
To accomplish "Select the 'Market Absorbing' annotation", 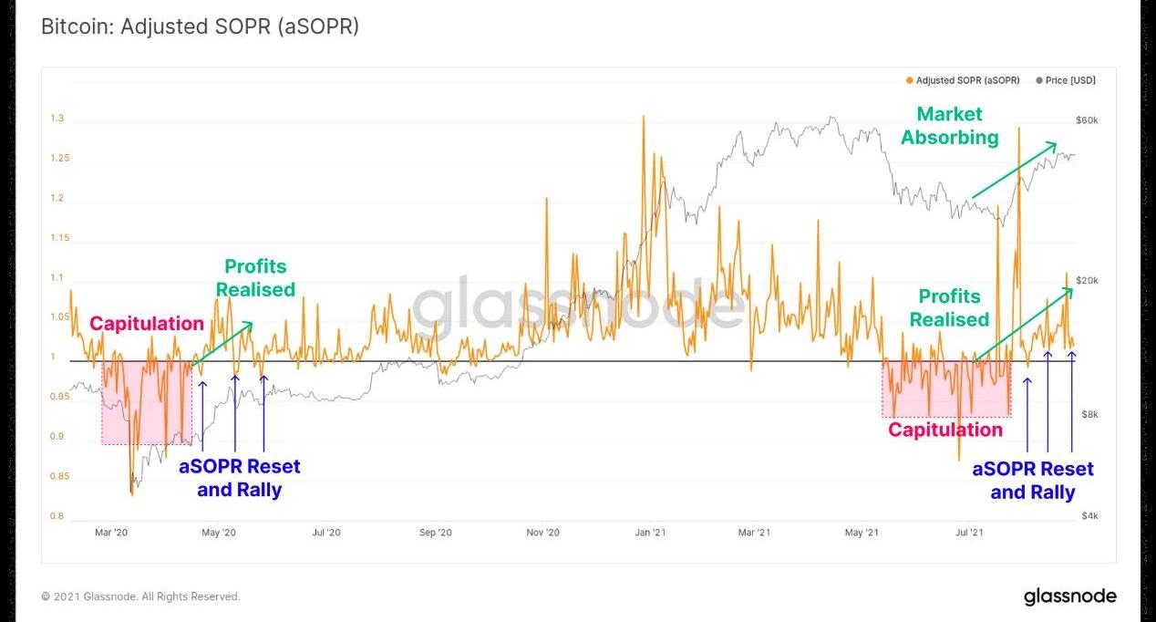I will click(x=949, y=126).
